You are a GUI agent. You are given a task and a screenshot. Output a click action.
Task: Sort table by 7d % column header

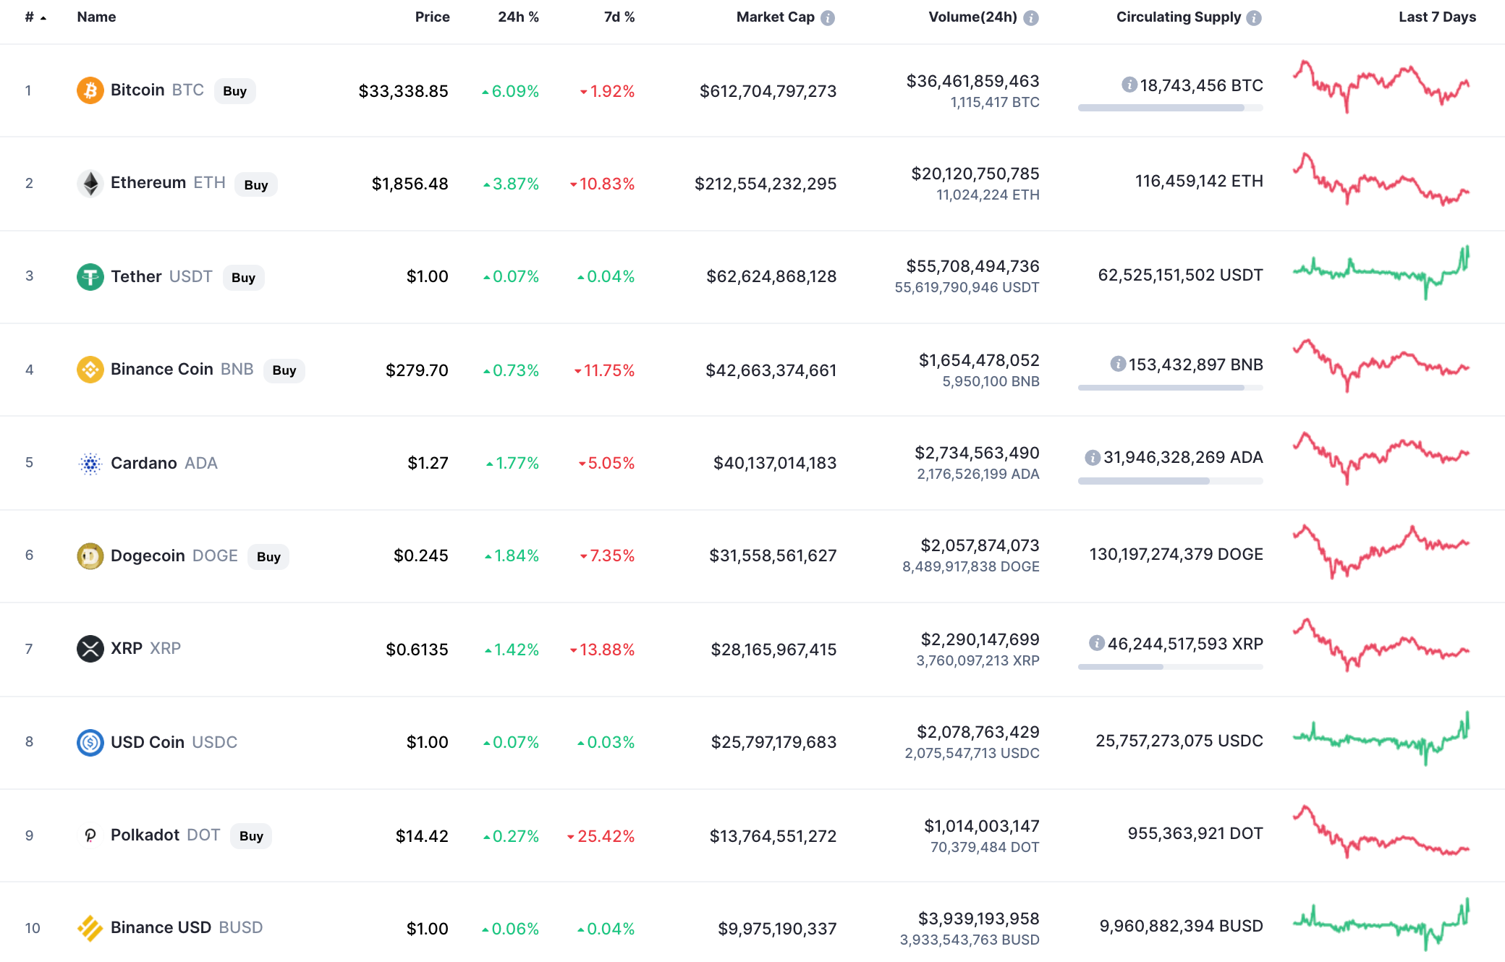pos(619,17)
